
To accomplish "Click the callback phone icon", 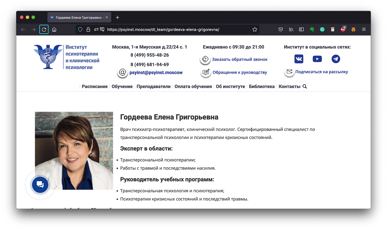I will (205, 59).
